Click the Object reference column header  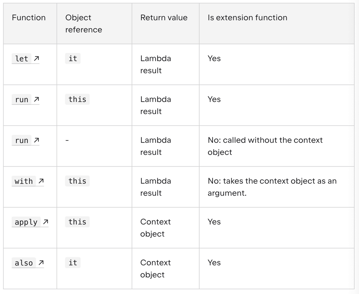click(84, 24)
